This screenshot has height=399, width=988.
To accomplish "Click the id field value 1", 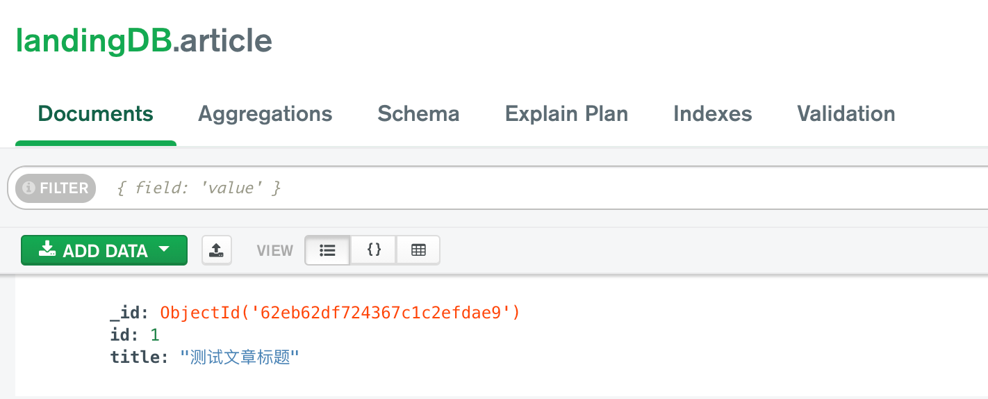I will [x=155, y=336].
